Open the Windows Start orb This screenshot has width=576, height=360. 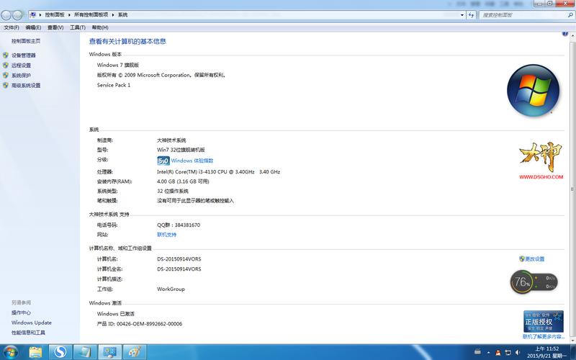click(x=10, y=352)
